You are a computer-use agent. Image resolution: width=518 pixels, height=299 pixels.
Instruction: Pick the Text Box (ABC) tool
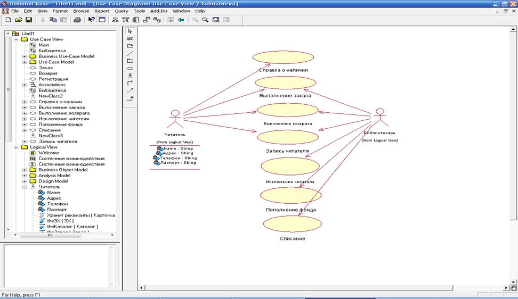click(x=130, y=39)
